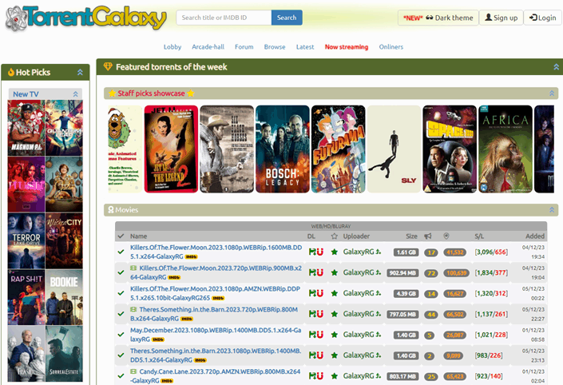Sort by the S/L column header
Viewport: 563px width, 385px height.
click(x=479, y=236)
